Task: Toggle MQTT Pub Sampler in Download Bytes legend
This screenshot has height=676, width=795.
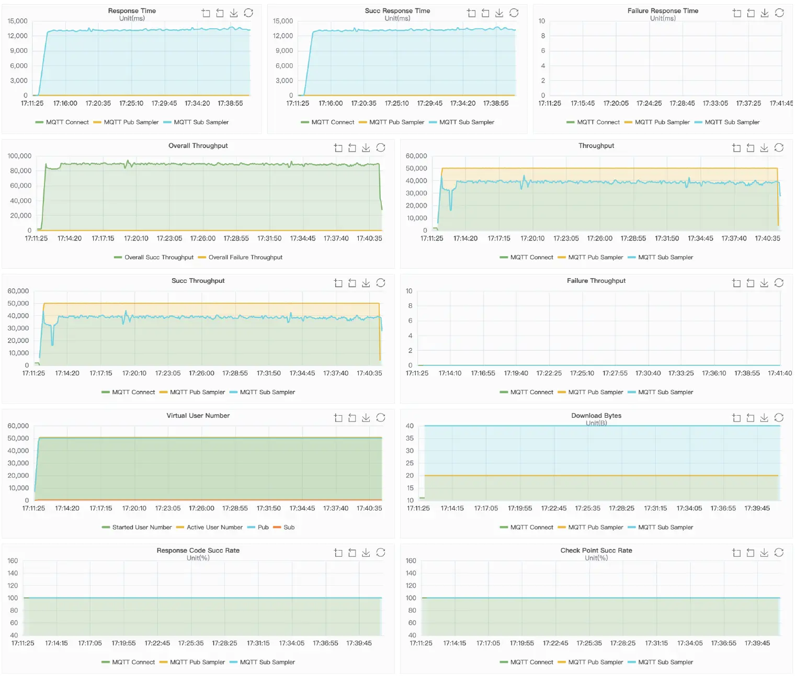Action: click(590, 528)
